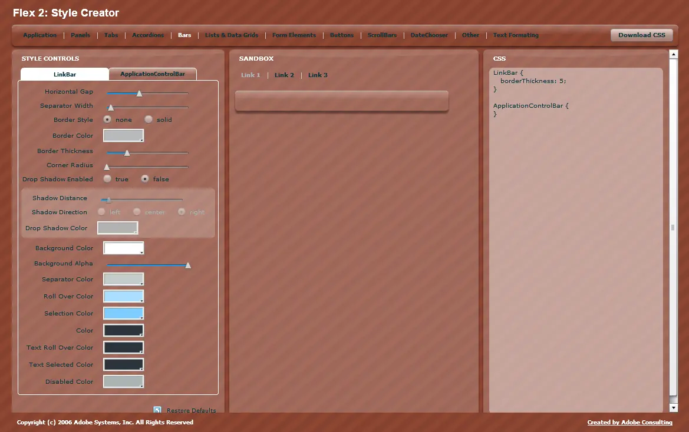The width and height of the screenshot is (689, 432).
Task: Click the CSS panel scroll-down arrow
Action: tap(673, 407)
